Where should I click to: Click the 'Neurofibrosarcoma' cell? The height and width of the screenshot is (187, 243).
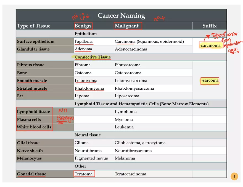point(133,151)
